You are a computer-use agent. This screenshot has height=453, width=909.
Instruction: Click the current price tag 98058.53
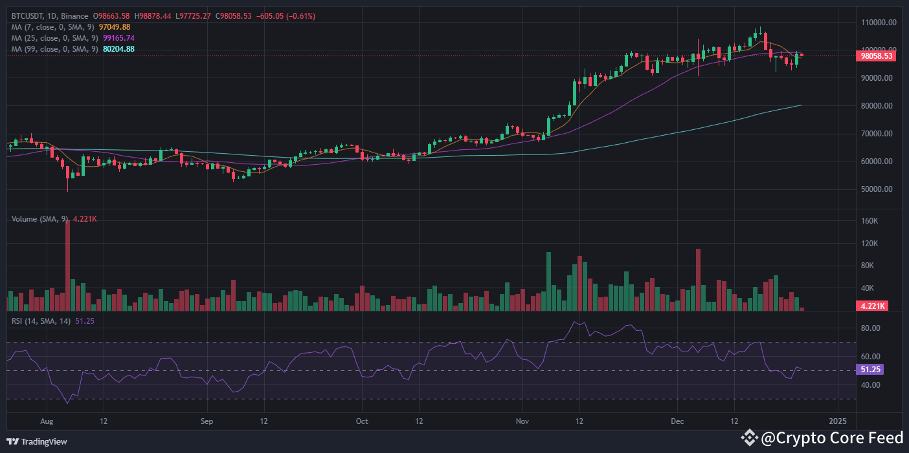tap(876, 56)
